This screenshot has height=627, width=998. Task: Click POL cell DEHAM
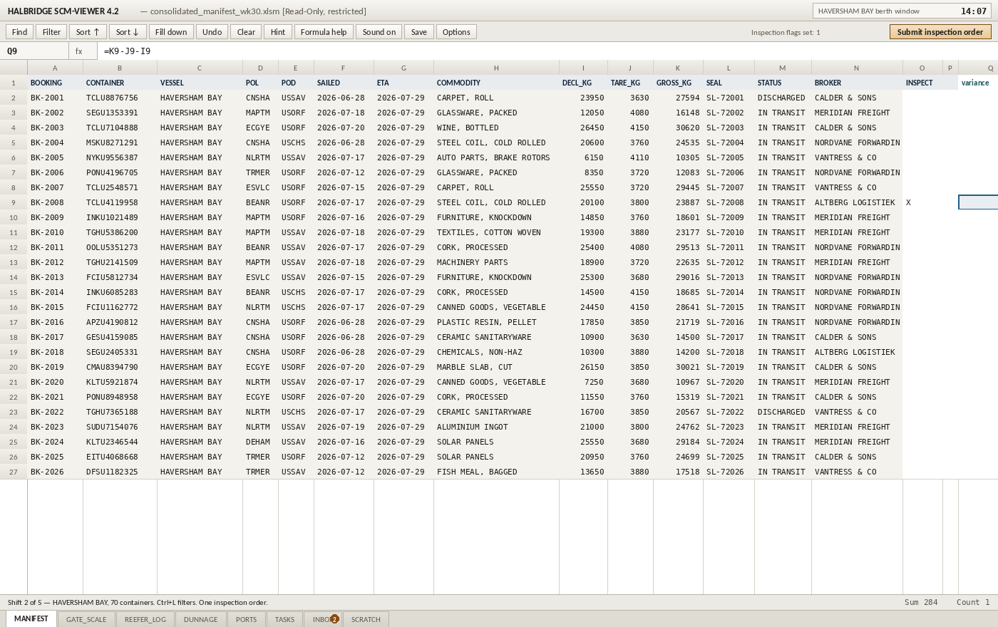point(260,442)
